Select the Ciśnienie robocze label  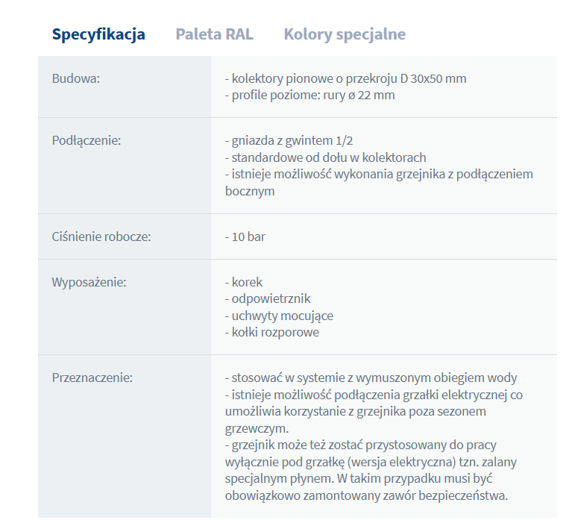[x=101, y=237]
